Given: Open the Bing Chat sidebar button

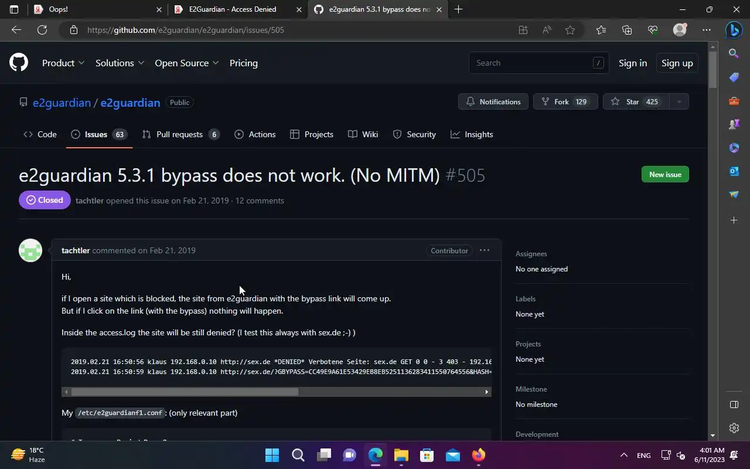Looking at the screenshot, I should (734, 30).
